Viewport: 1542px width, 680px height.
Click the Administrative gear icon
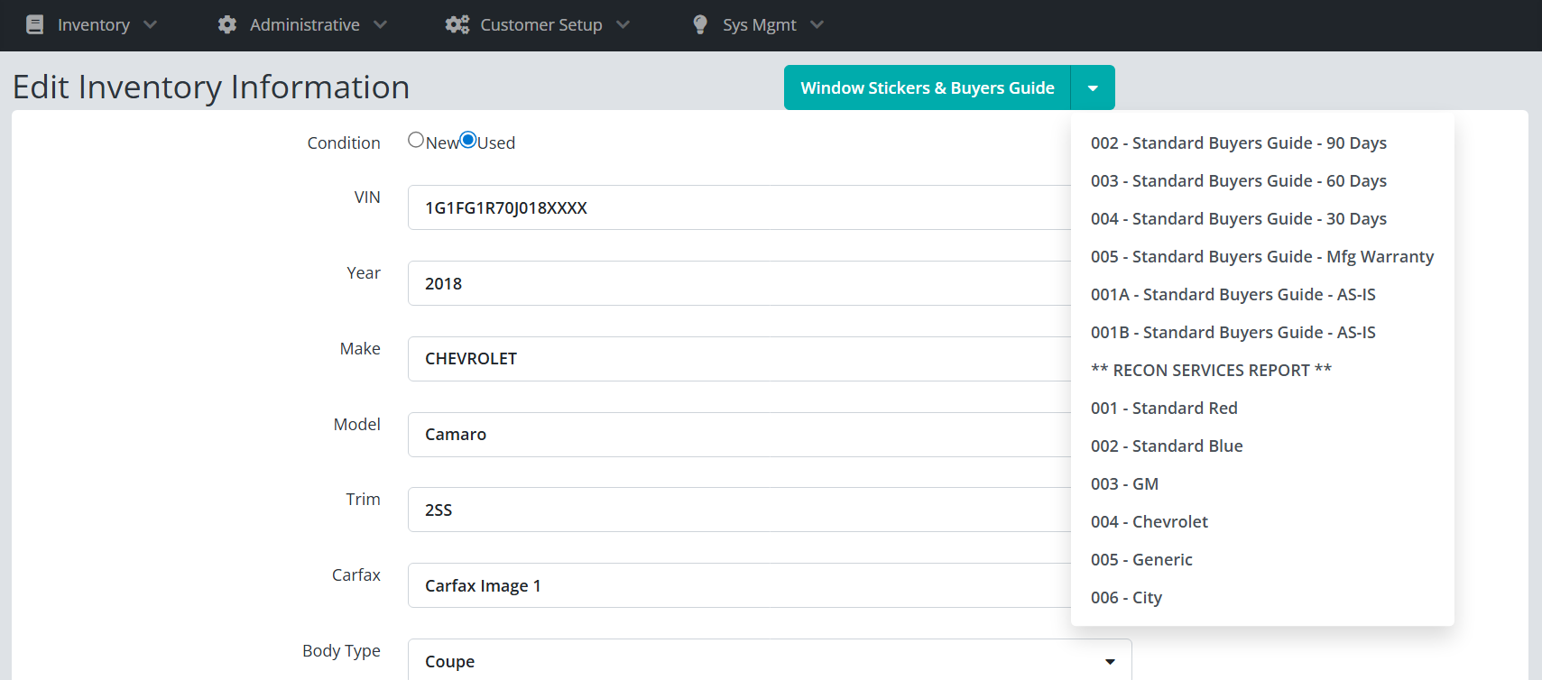227,24
